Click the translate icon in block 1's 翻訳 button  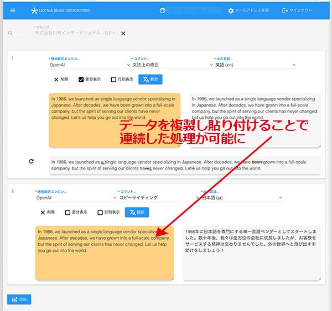146,80
